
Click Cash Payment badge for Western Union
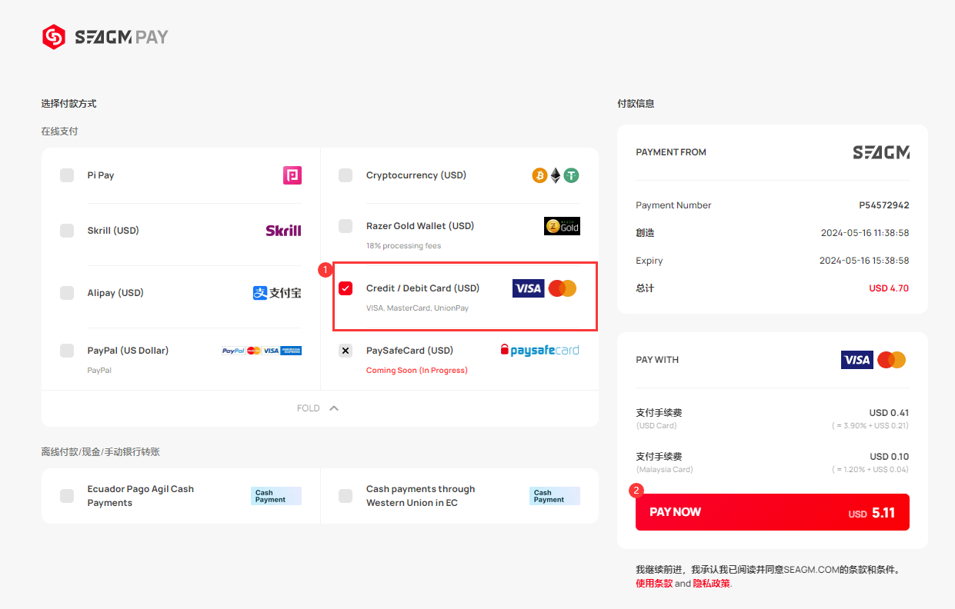tap(555, 496)
